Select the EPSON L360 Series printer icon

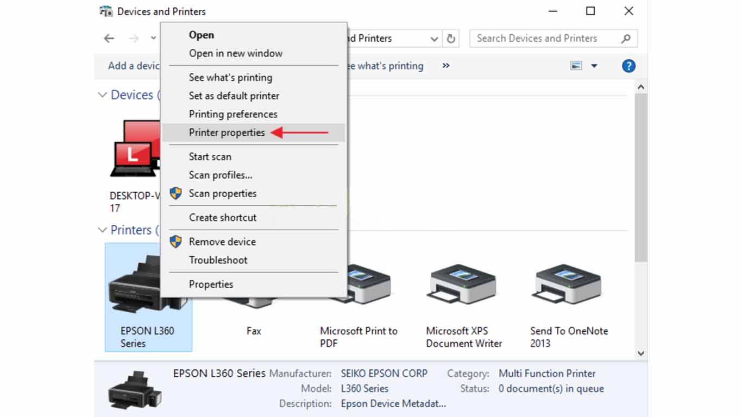148,297
